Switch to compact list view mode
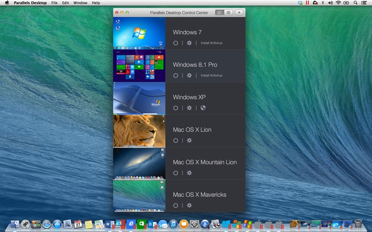The image size is (372, 232). (x=228, y=13)
